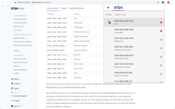Click the favorites star in popup header

[108, 7]
